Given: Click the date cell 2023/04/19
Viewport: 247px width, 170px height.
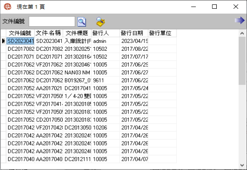Looking at the screenshot, I should tap(134, 41).
